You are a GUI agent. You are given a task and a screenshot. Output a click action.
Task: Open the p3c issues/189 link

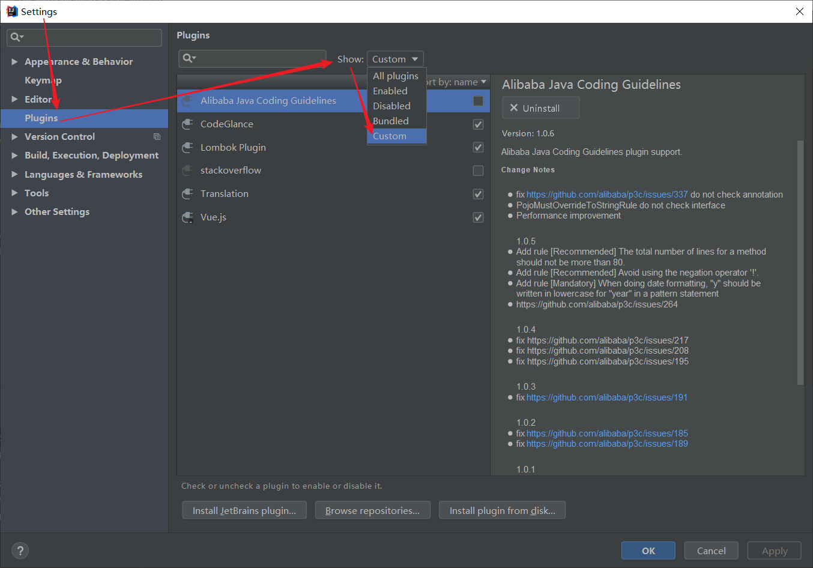pos(607,444)
